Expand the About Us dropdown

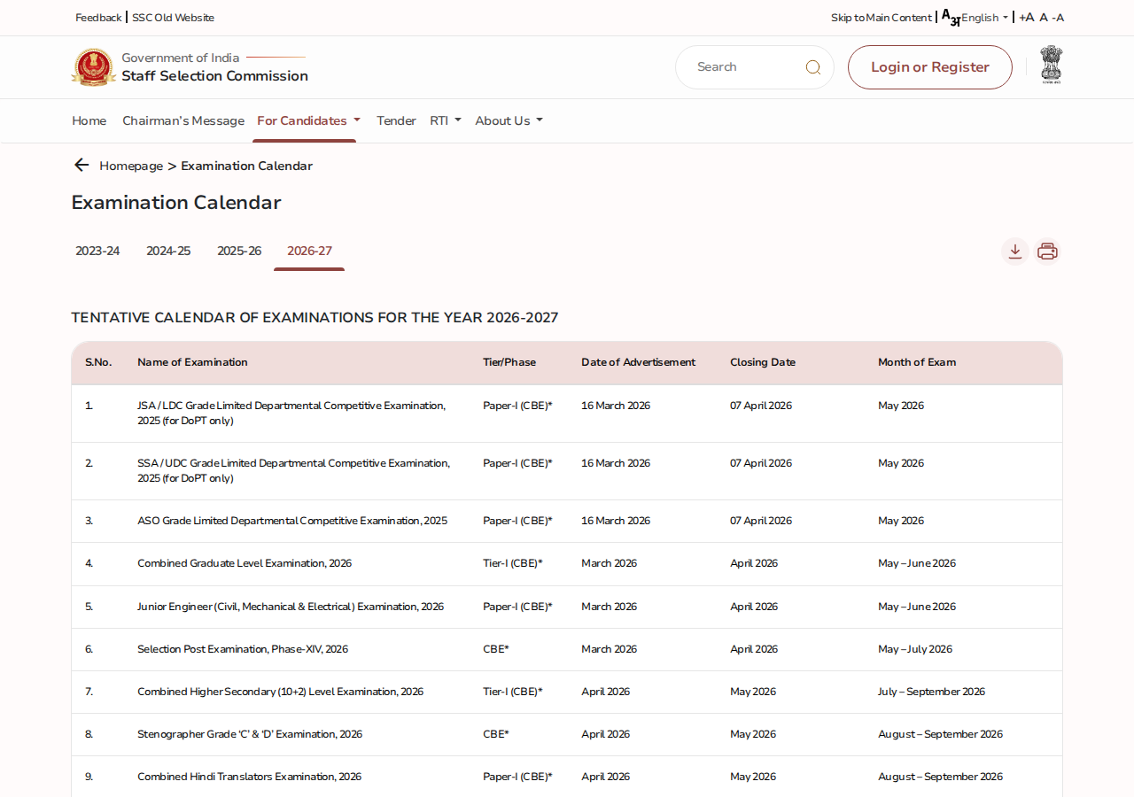(509, 120)
